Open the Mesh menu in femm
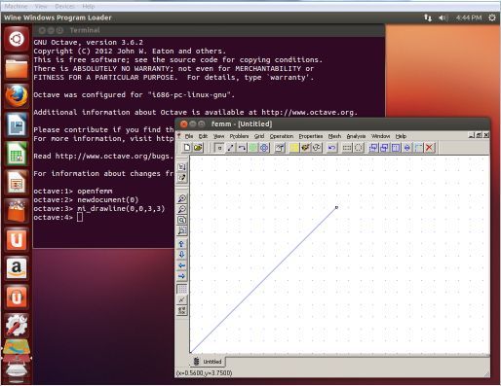Viewport: 501px width, 386px height. click(x=334, y=136)
